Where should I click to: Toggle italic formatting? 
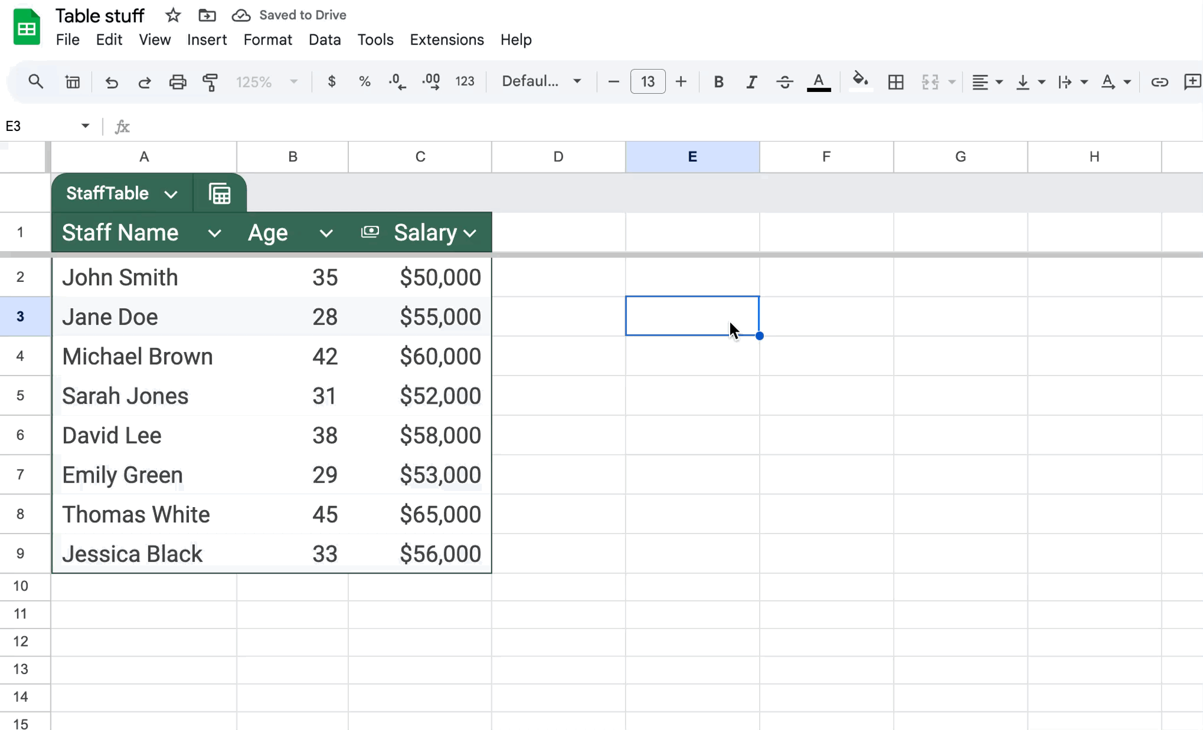coord(751,82)
